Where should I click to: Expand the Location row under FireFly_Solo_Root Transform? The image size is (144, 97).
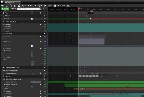(4, 27)
